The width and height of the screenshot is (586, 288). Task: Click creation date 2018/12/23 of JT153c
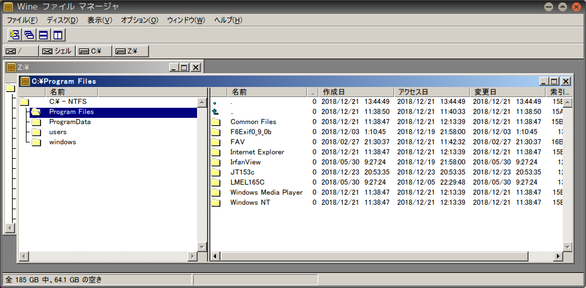[340, 172]
